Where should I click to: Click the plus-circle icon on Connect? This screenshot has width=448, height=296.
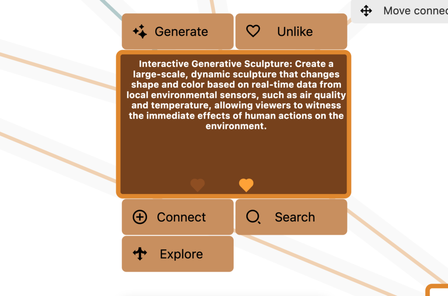140,217
